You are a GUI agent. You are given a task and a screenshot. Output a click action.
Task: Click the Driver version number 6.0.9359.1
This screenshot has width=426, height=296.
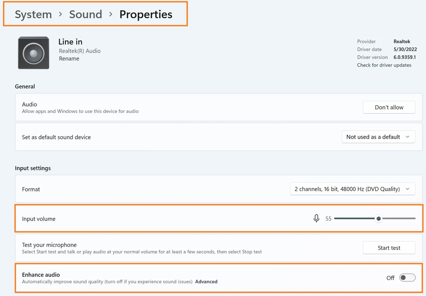coord(404,57)
